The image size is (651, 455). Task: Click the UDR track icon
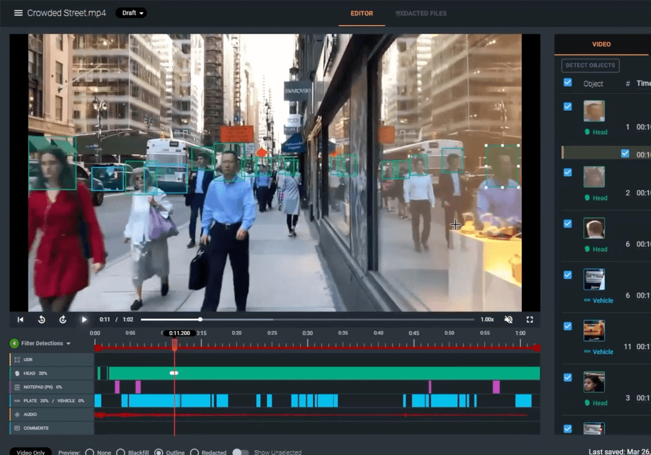17,360
